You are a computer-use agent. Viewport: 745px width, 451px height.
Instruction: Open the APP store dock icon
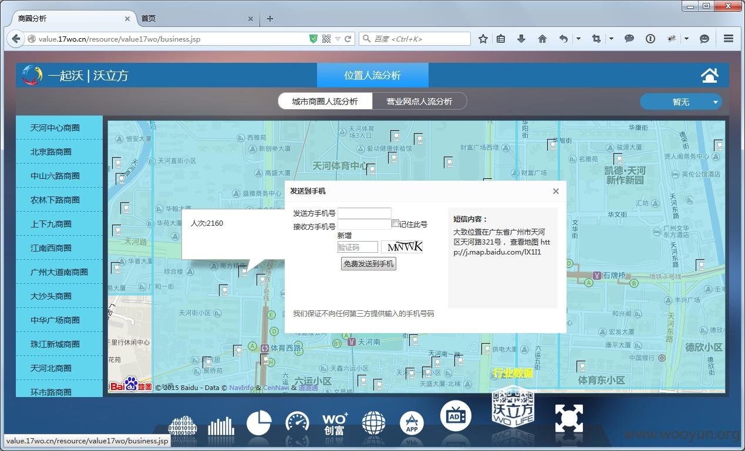coord(412,423)
